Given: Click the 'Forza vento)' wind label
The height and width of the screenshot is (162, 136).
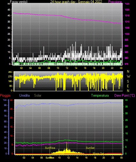Looking at the screenshot, I should pyautogui.click(x=19, y=2).
